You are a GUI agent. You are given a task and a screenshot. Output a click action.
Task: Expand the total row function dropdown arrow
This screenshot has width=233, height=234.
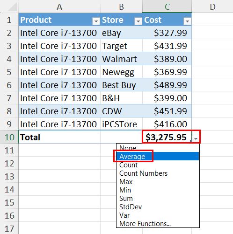tap(196, 138)
